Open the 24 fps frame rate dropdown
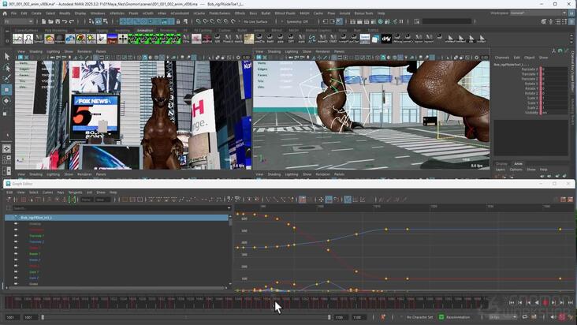The width and height of the screenshot is (577, 325). pos(502,317)
